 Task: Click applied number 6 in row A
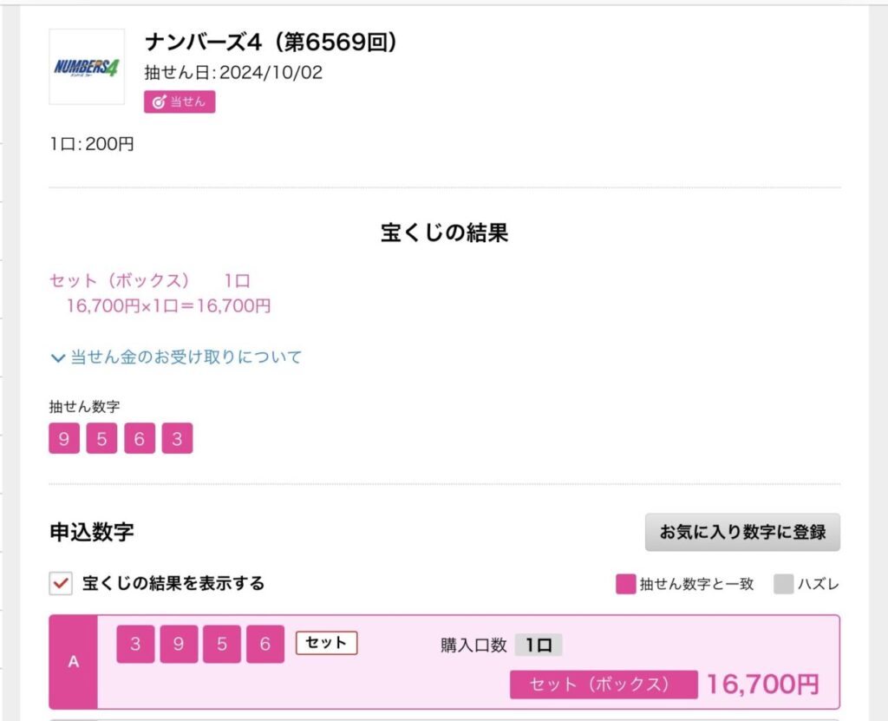(265, 644)
